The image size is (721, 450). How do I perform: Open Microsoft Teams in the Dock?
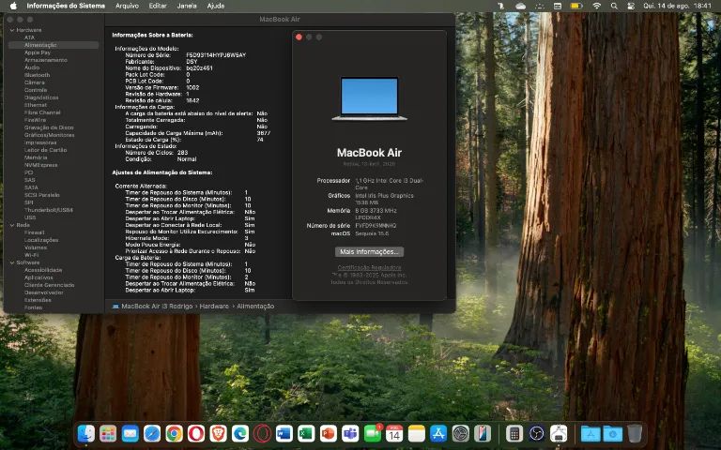[x=350, y=433]
